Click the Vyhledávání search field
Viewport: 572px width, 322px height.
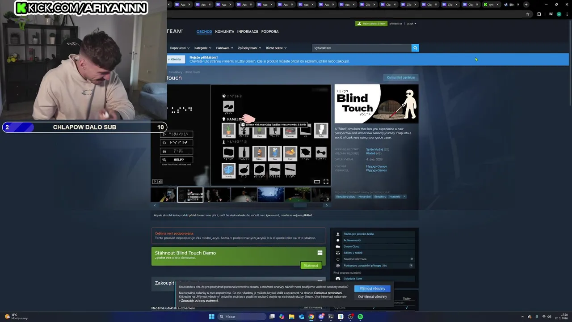click(x=361, y=48)
